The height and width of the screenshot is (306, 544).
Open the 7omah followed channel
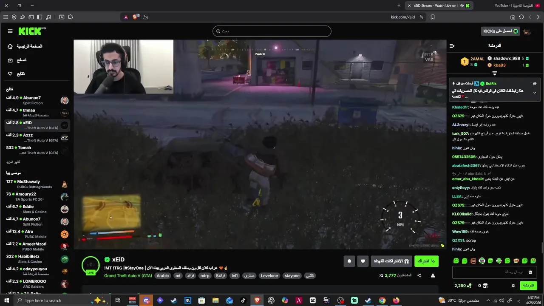(37, 150)
